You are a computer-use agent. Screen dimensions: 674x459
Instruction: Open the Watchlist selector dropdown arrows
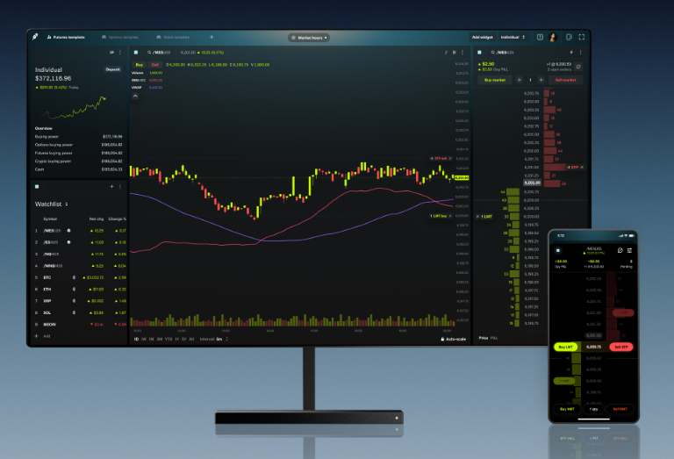(x=67, y=204)
